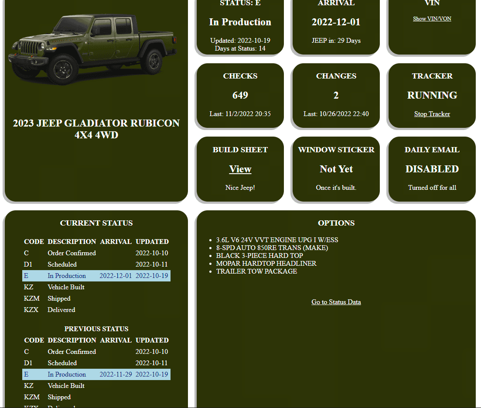The image size is (481, 408).
Task: Click the TRAILER TOW PACKAGE option
Action: (256, 271)
